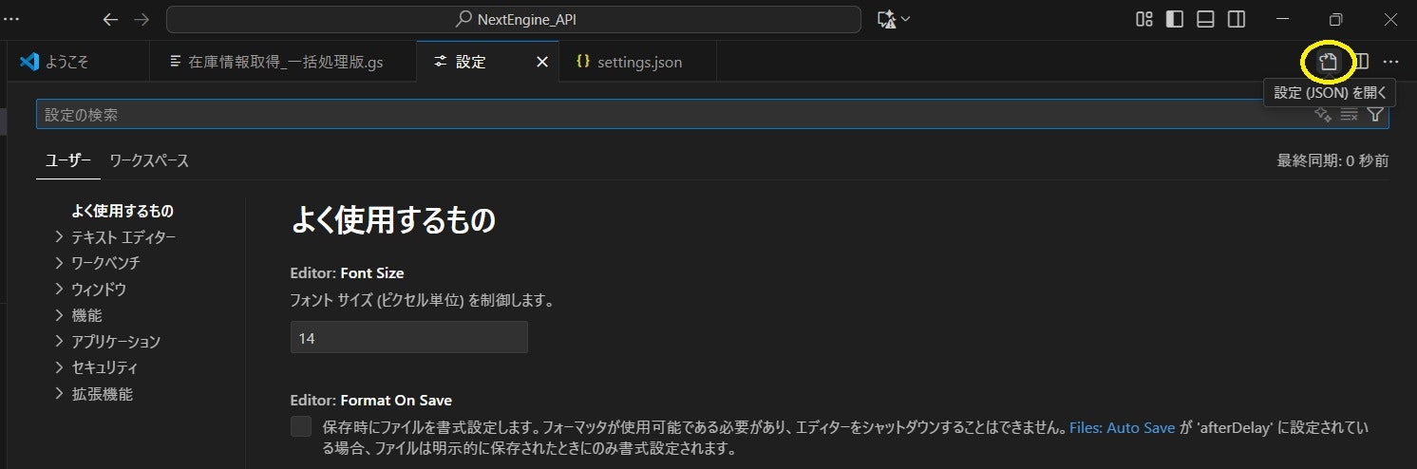Image resolution: width=1417 pixels, height=469 pixels.
Task: Expand the アプリケーション category chevron
Action: tap(59, 341)
